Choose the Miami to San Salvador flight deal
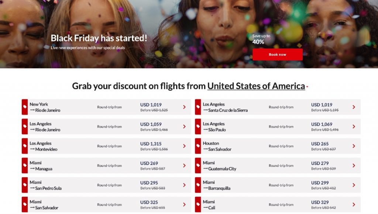This screenshot has height=214, width=378. (44, 205)
